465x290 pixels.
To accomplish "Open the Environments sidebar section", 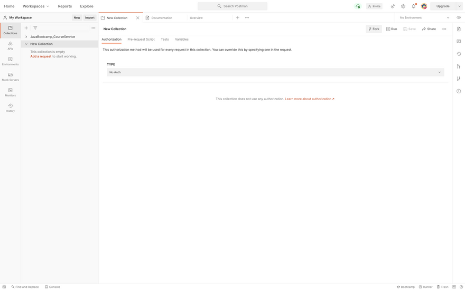I will [10, 61].
